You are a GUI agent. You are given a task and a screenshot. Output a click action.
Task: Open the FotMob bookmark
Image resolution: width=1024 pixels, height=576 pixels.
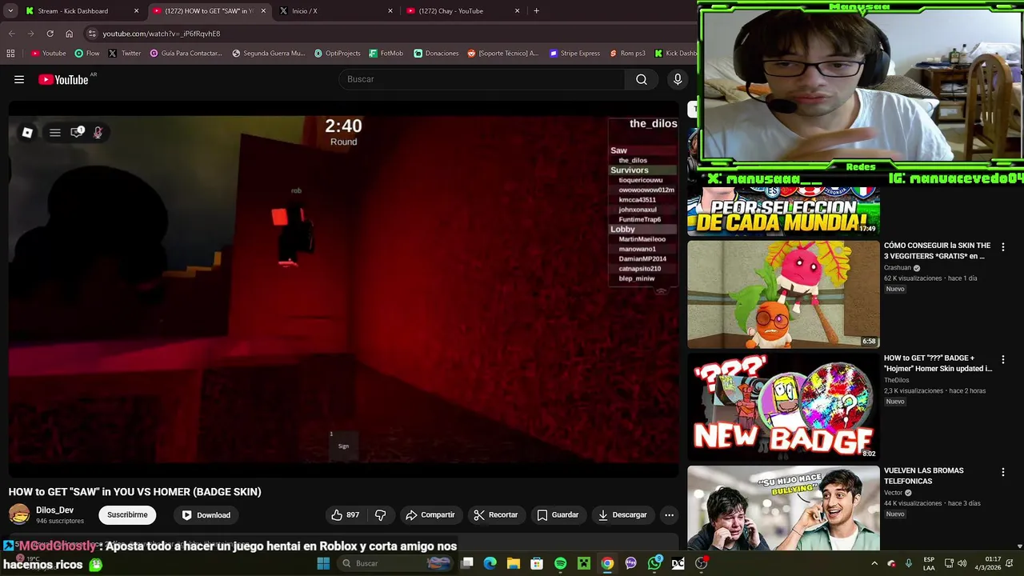click(x=386, y=54)
